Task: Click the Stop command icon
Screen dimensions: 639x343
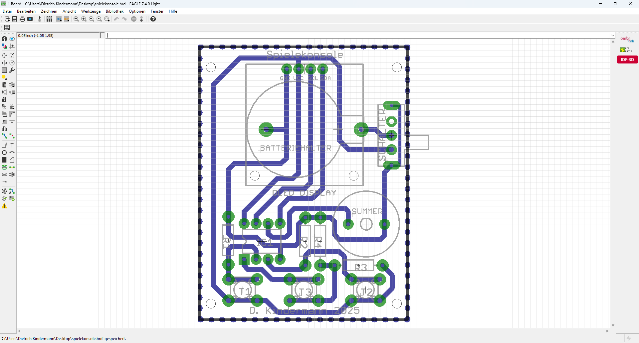Action: tap(134, 19)
